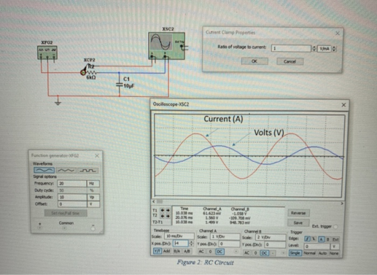The height and width of the screenshot is (275, 377).
Task: Click the Ext. trigger terminal
Action: point(335,226)
